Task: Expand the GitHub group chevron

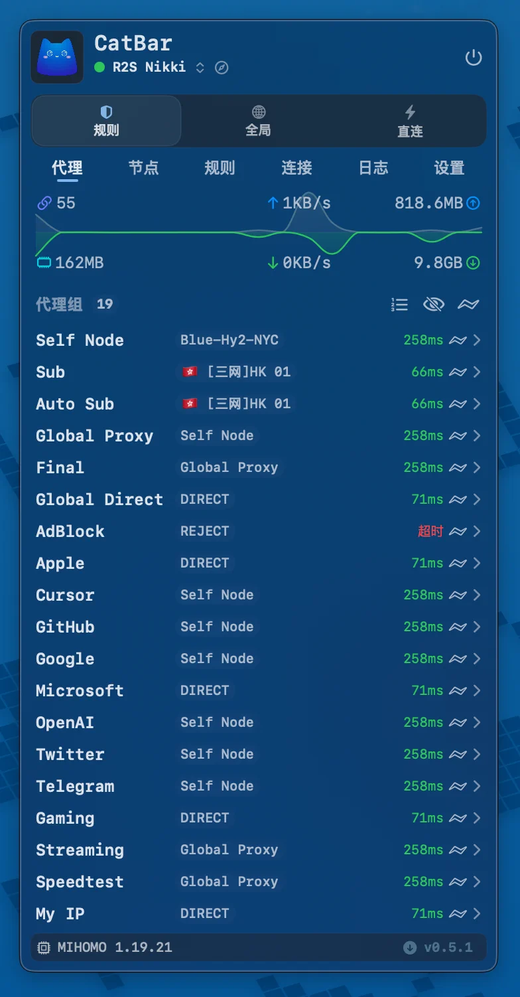Action: click(477, 627)
